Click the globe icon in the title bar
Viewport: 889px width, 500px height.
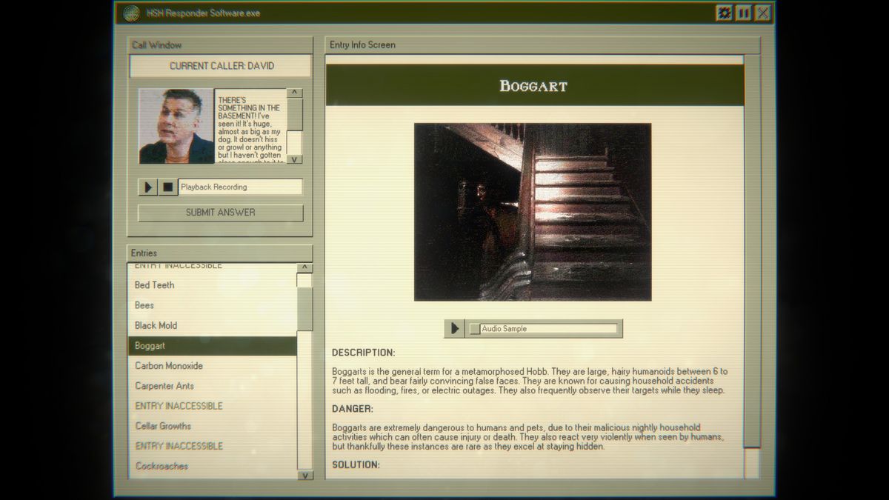pos(132,13)
